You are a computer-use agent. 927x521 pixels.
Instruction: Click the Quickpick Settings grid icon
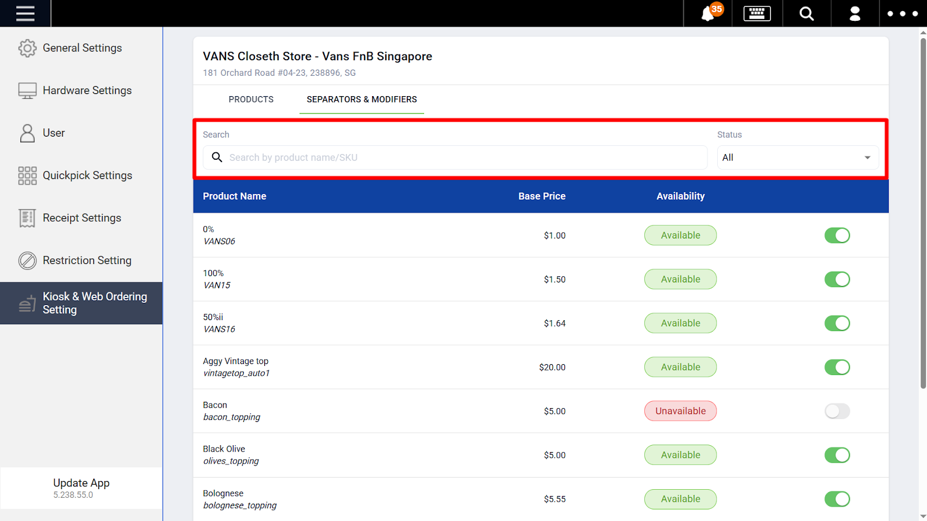tap(27, 175)
